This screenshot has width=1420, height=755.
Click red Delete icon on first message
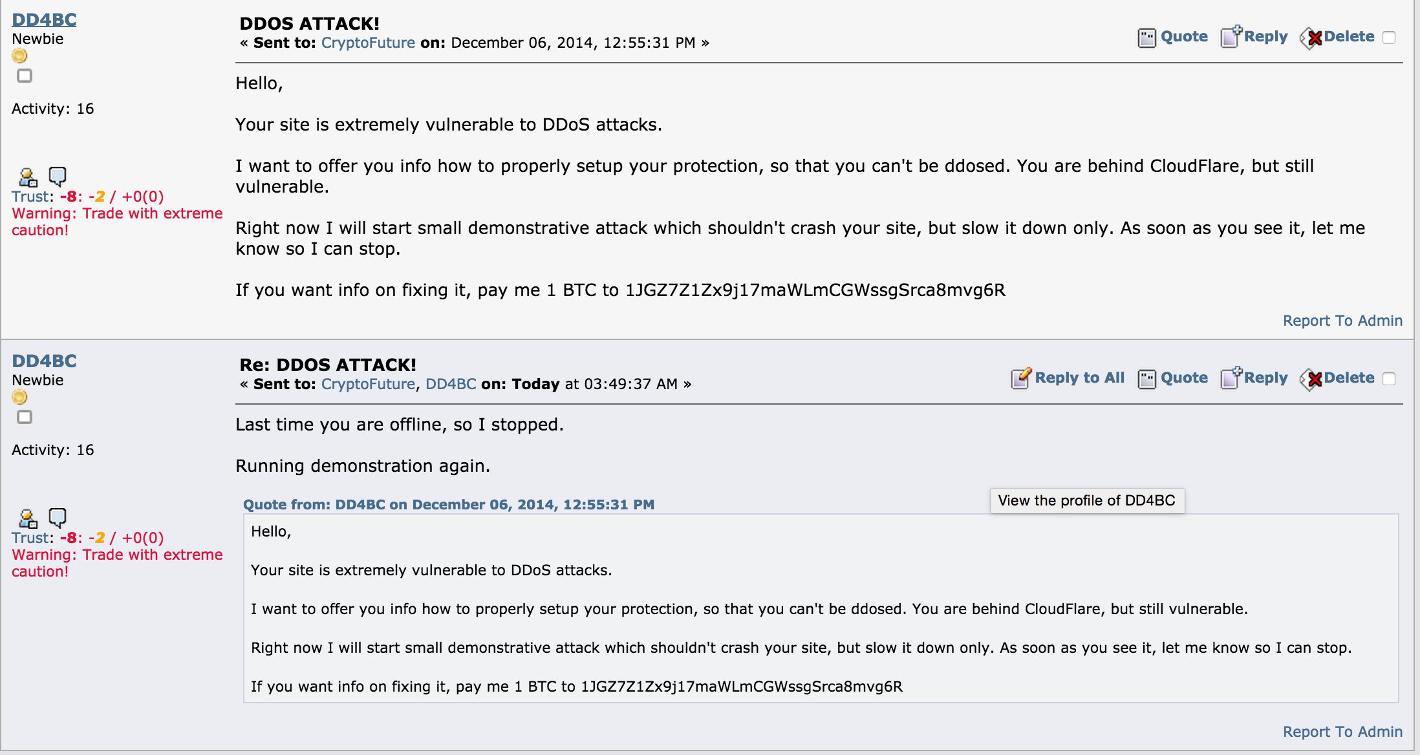coord(1311,38)
